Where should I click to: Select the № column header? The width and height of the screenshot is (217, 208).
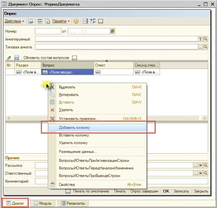[x=10, y=65]
